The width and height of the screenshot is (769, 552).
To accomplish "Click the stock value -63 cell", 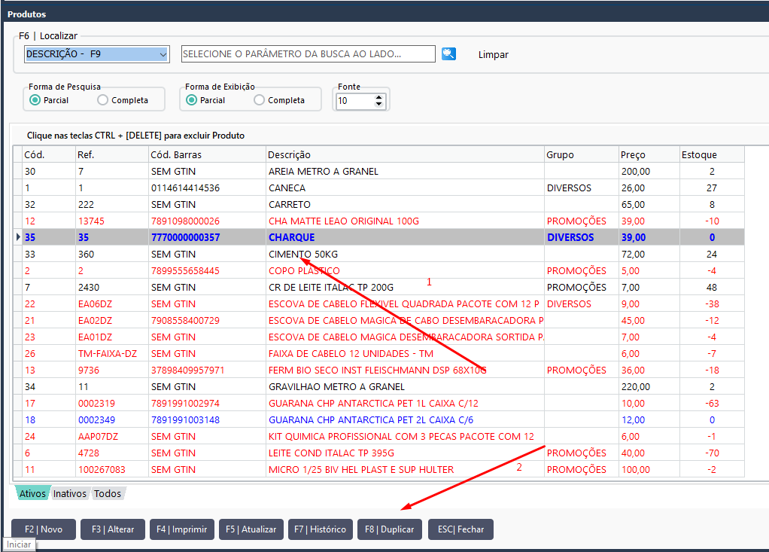I will coord(712,404).
